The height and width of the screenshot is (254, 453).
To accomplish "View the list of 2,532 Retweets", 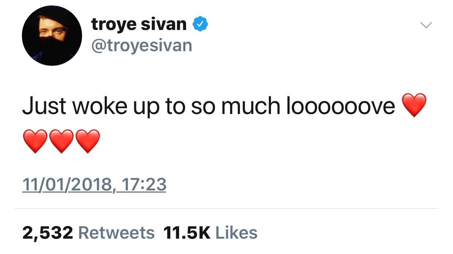I will tap(88, 233).
